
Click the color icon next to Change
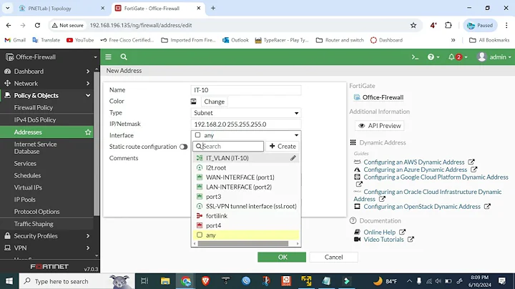193,102
